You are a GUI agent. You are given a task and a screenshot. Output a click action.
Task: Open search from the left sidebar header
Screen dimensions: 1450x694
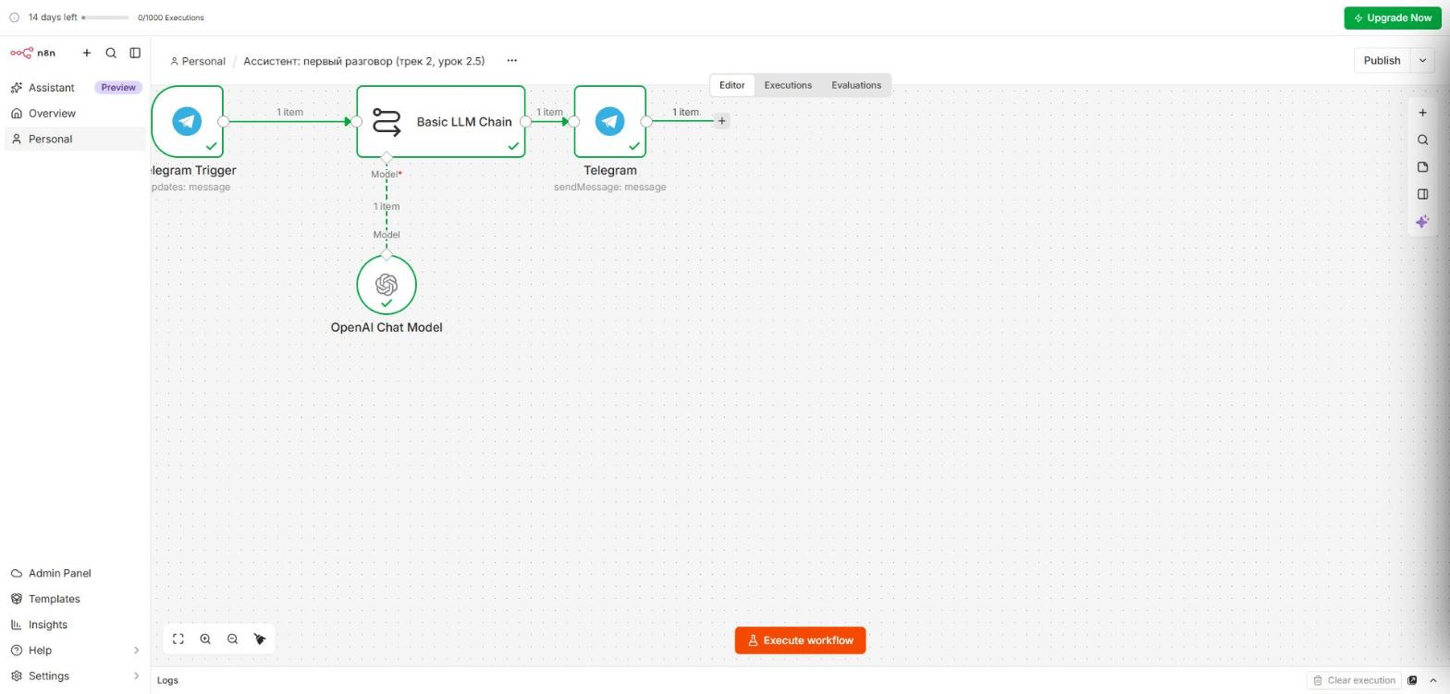point(111,53)
